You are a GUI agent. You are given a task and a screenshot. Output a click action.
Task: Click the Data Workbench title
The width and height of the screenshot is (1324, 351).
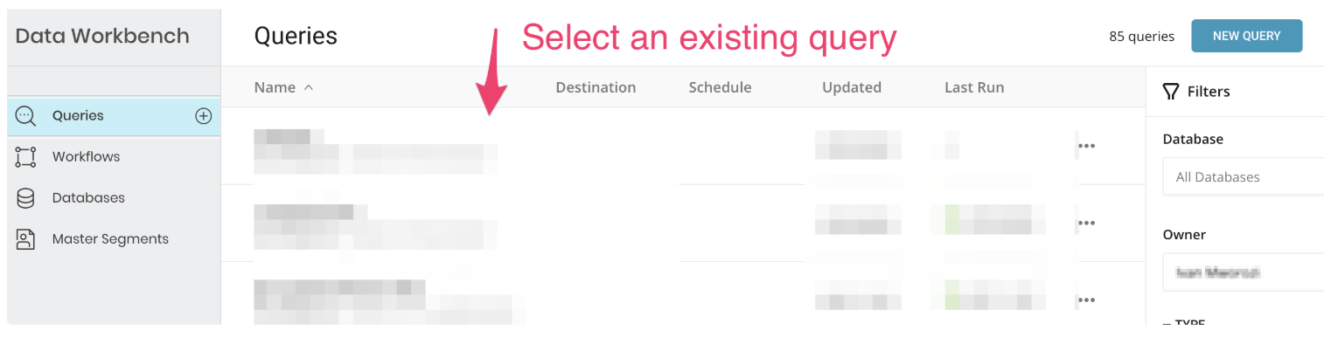(x=102, y=36)
